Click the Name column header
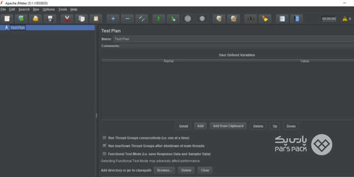The image size is (354, 177). [x=169, y=61]
